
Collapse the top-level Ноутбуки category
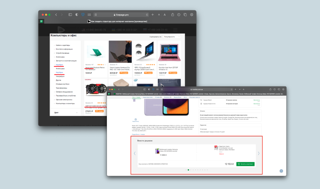click(x=59, y=65)
